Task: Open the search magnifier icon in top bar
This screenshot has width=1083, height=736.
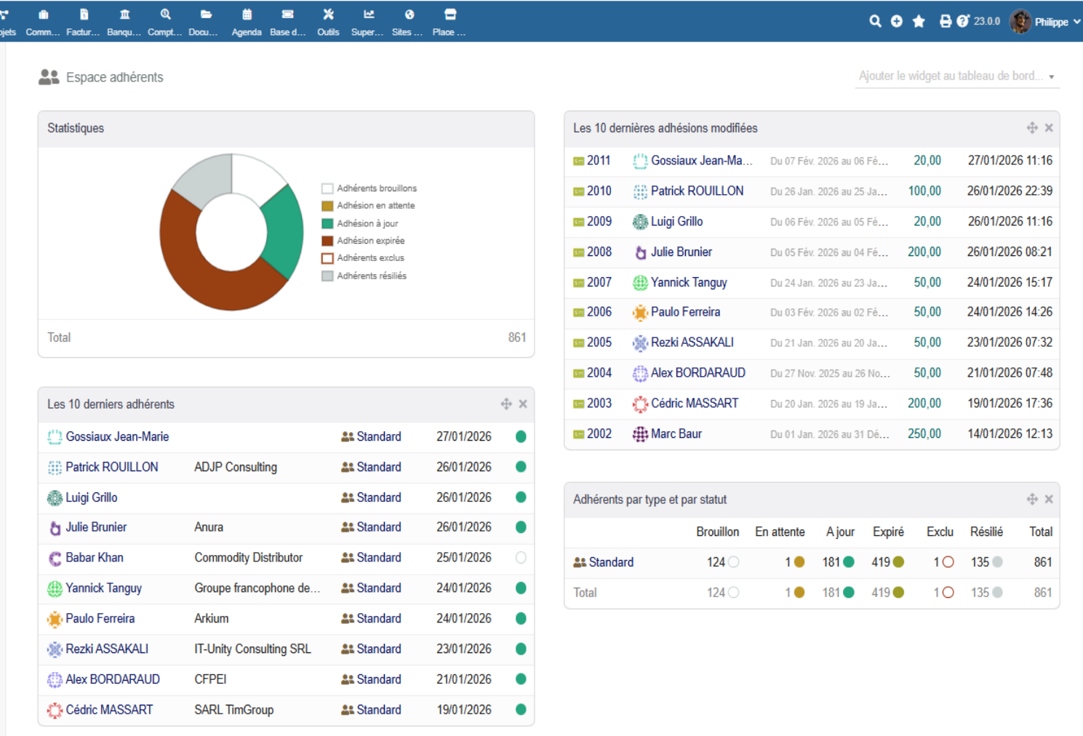Action: 875,21
